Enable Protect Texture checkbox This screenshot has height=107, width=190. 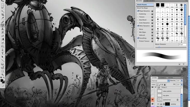(138, 41)
